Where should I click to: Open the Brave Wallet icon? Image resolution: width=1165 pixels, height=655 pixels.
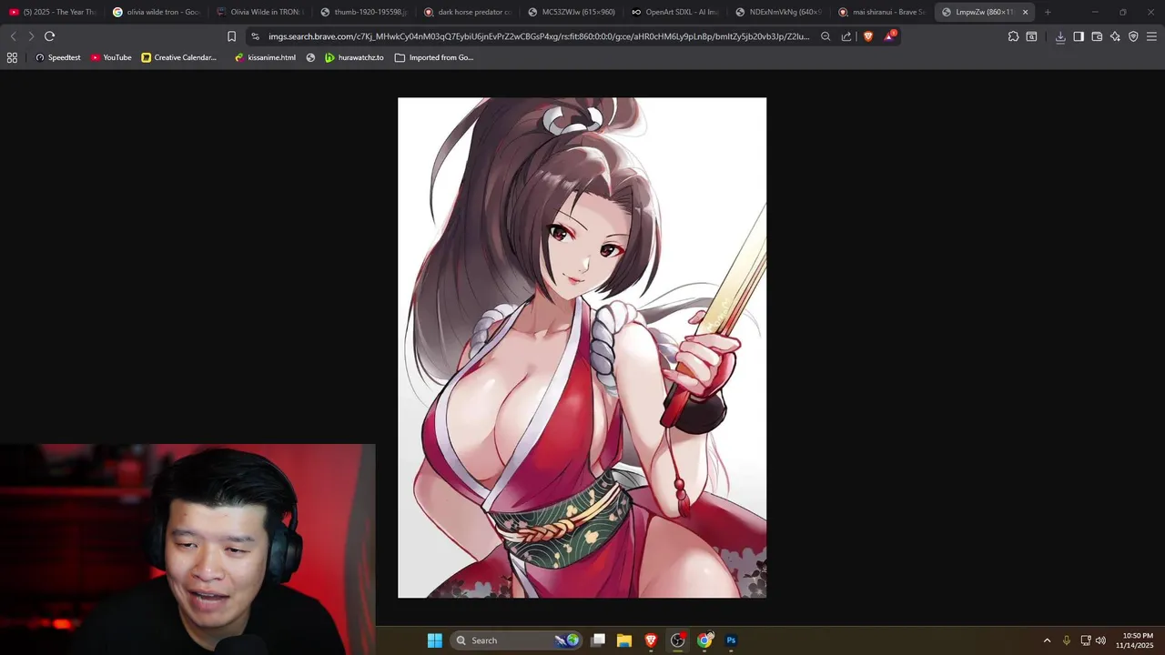point(1097,36)
